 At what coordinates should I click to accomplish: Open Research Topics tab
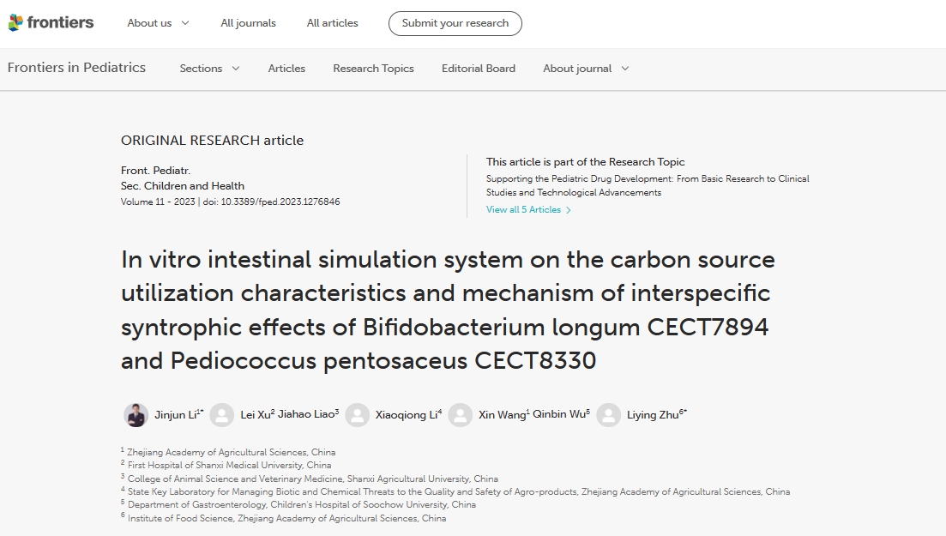[373, 69]
